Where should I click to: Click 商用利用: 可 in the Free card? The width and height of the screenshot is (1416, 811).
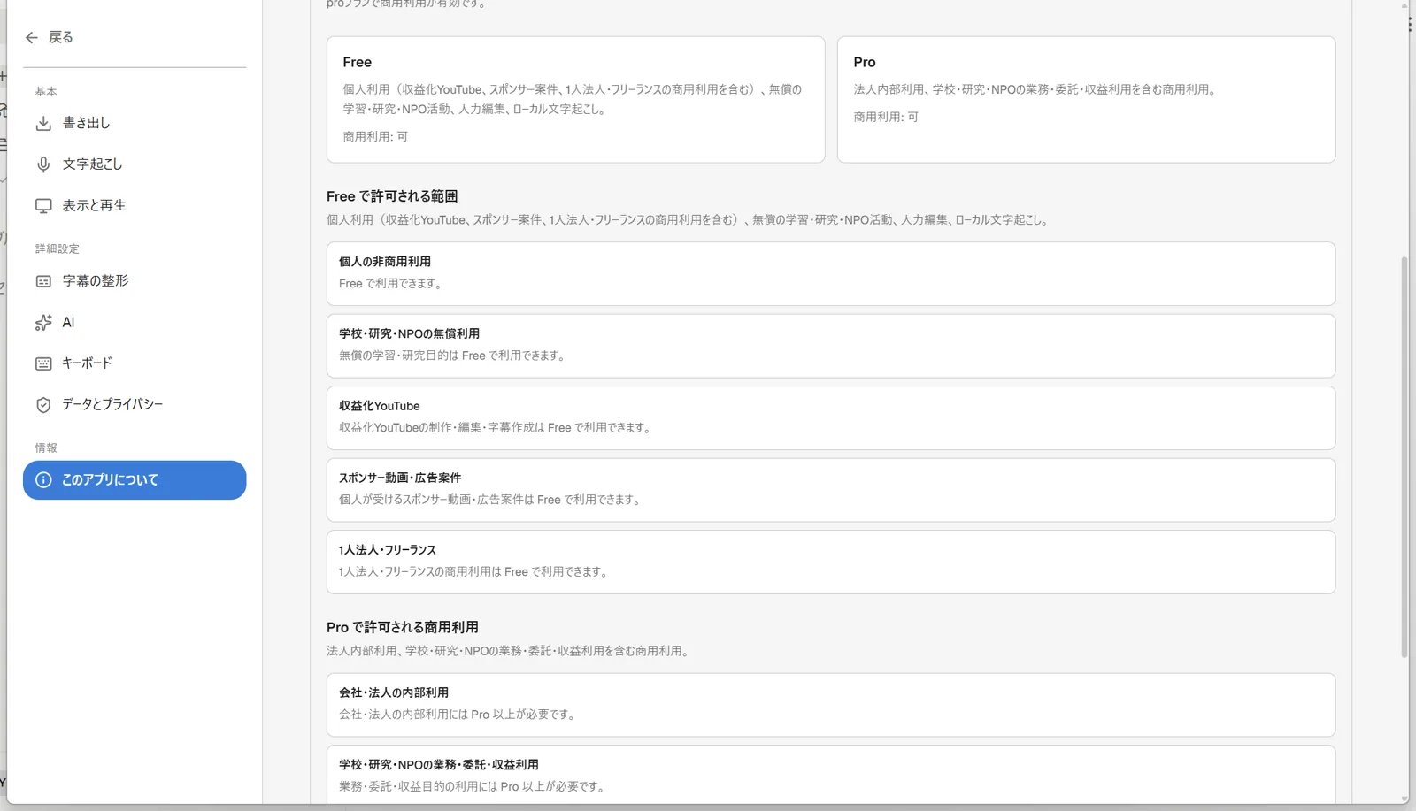[375, 137]
